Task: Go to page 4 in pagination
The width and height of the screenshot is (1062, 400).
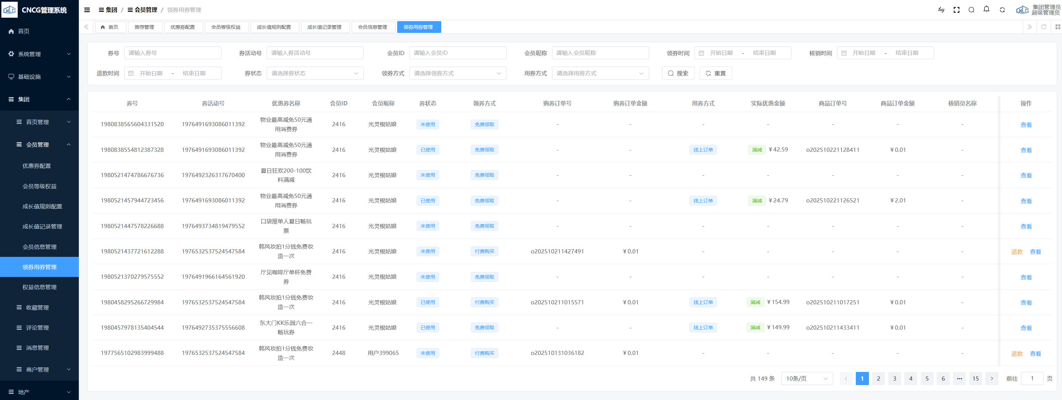Action: (911, 378)
